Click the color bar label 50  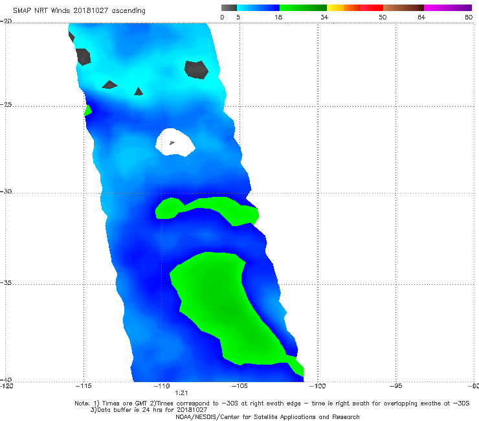(x=383, y=17)
